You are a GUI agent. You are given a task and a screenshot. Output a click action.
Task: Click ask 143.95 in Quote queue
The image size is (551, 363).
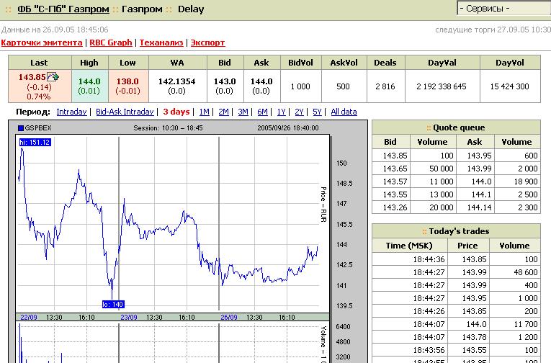[479, 156]
